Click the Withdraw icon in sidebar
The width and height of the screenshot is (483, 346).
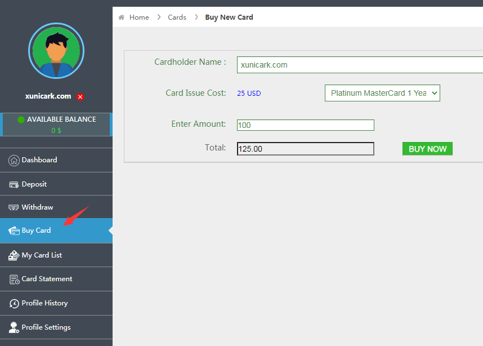pyautogui.click(x=14, y=207)
